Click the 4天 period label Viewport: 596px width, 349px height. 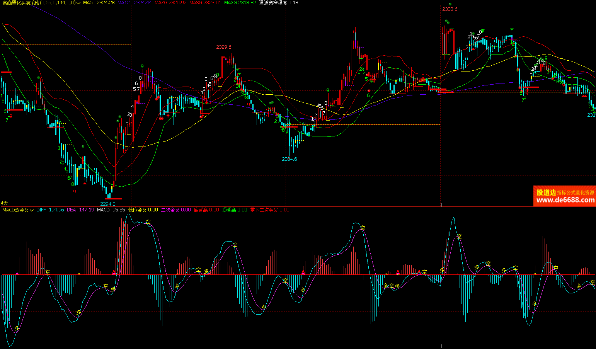point(4,203)
